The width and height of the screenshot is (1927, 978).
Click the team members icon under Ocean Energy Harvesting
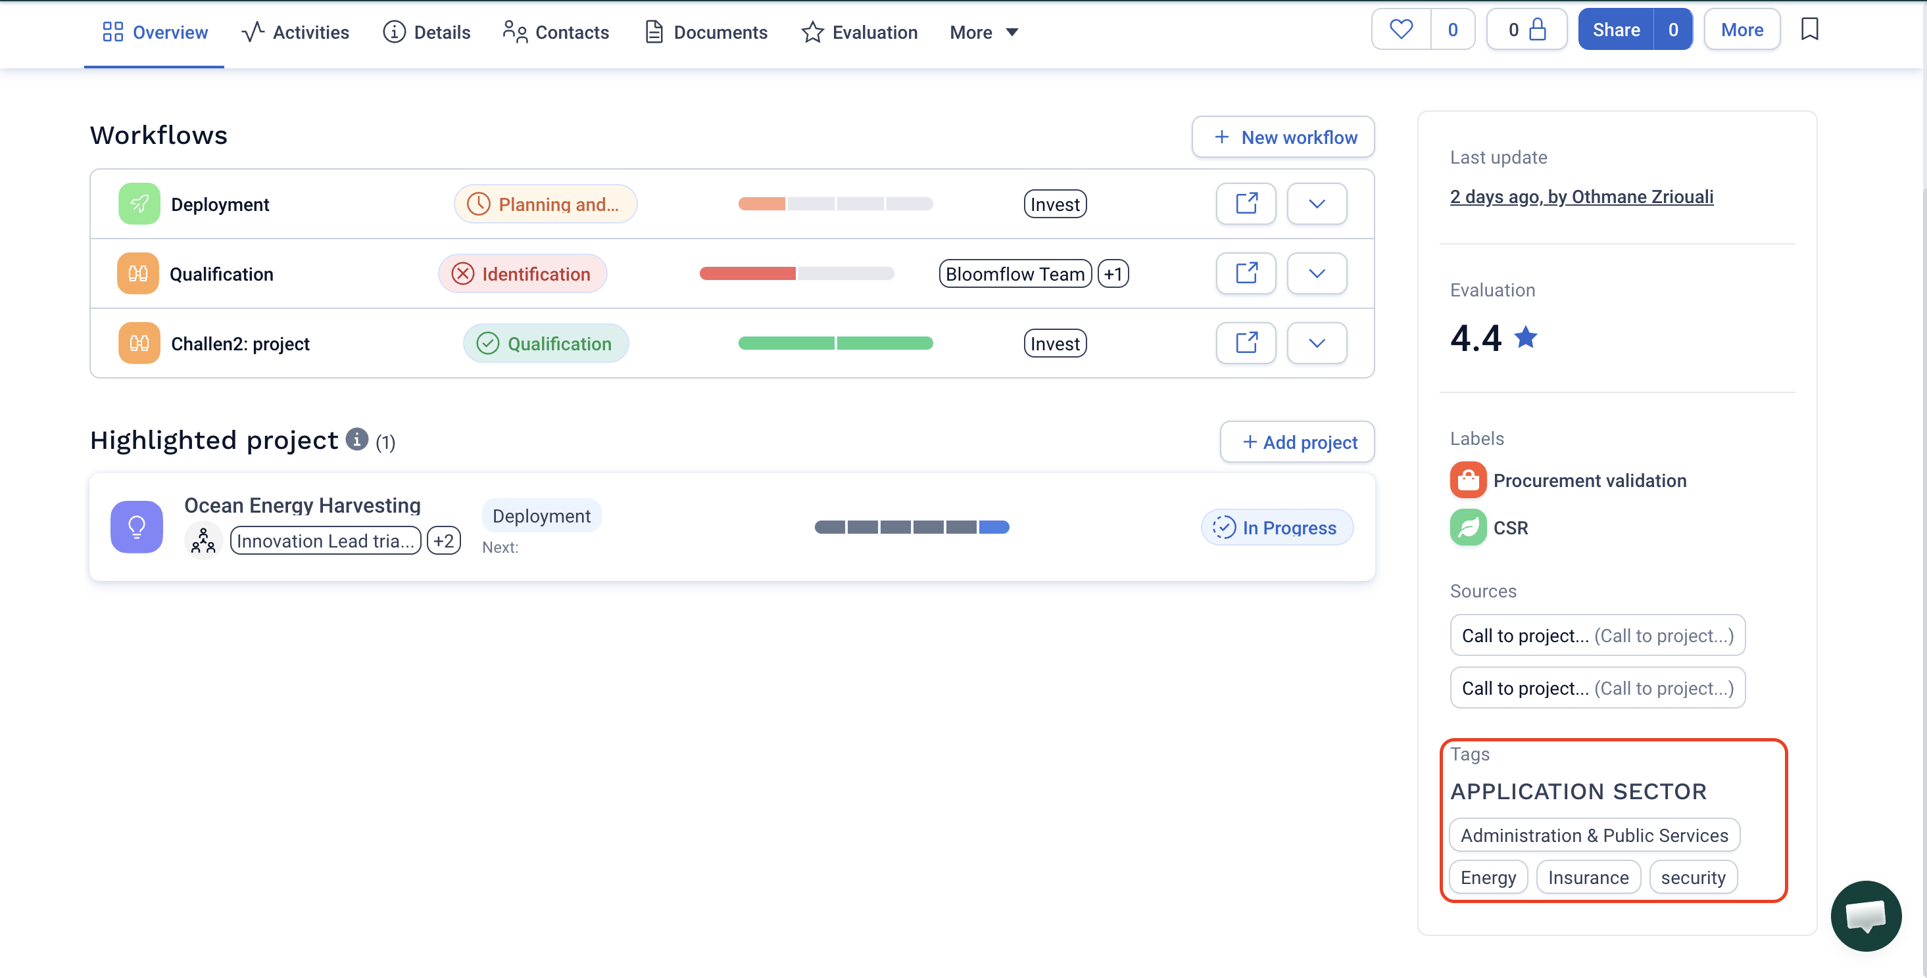point(203,540)
